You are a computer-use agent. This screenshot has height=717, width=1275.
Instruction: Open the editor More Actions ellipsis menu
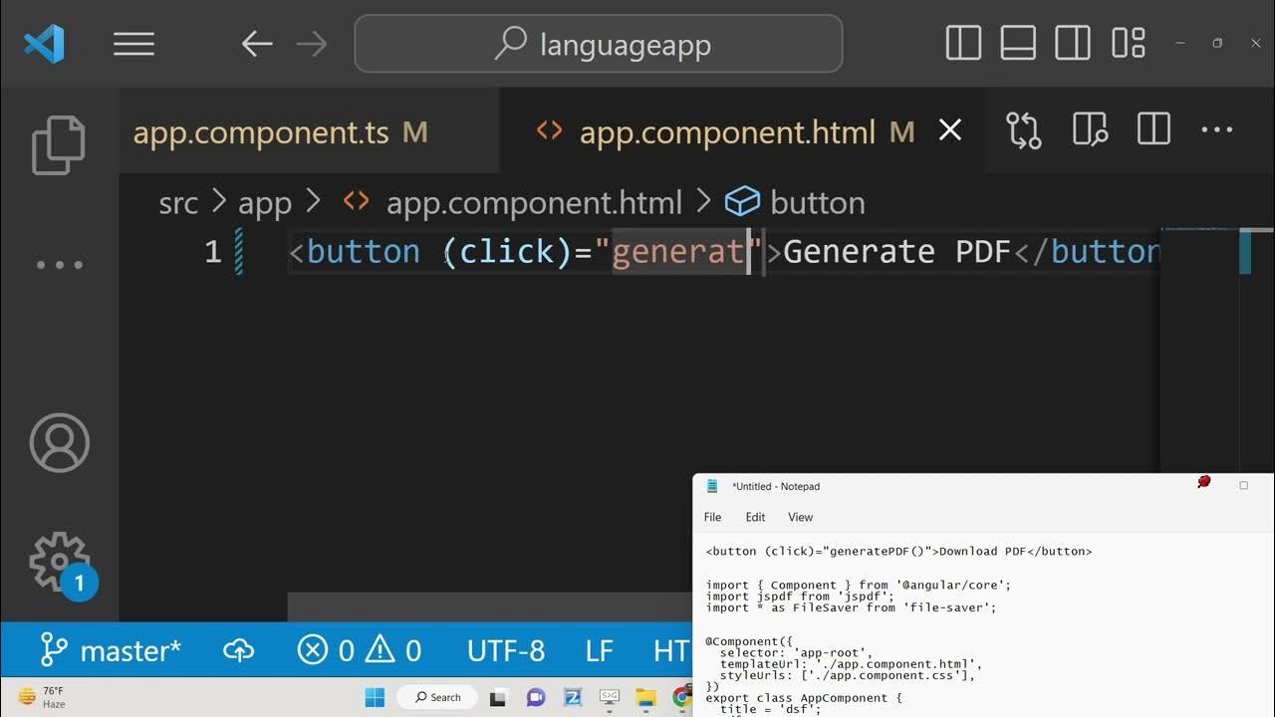tap(1217, 130)
